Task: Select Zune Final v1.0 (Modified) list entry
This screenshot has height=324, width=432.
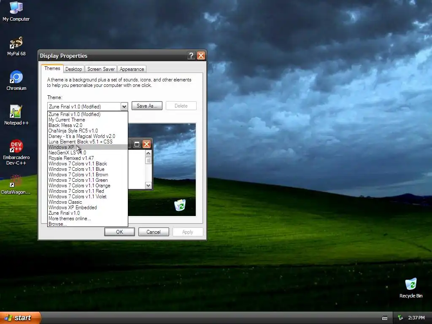Action: point(88,114)
